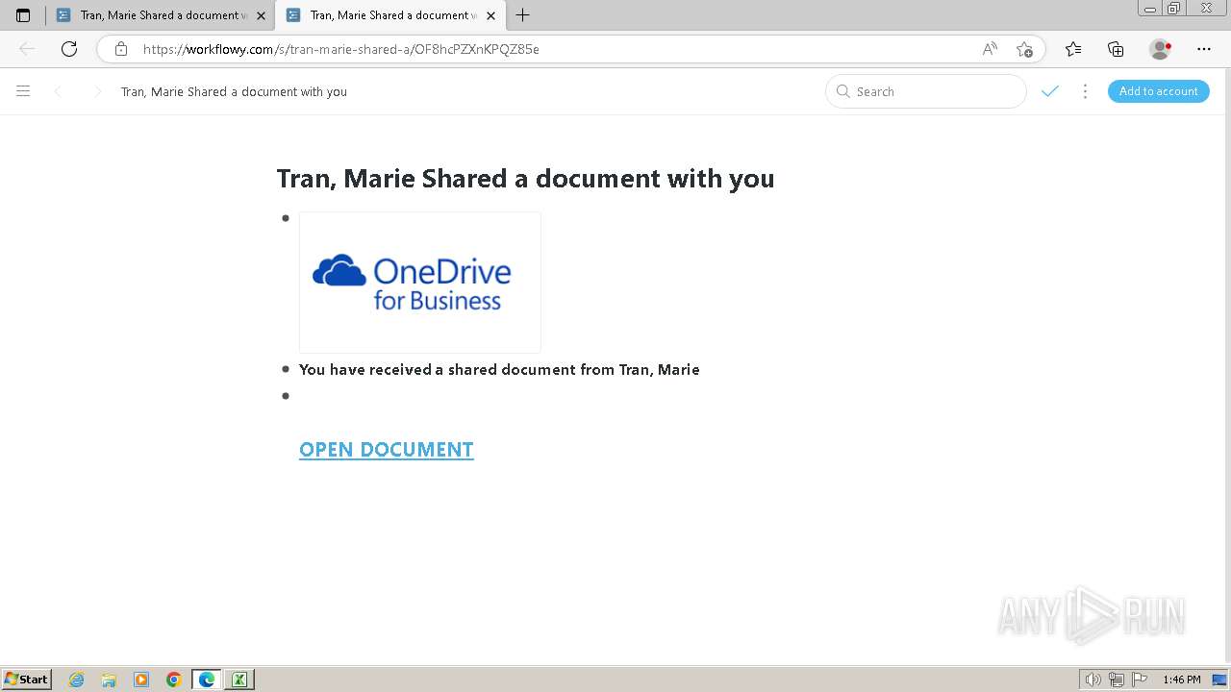
Task: Select the Edge taskbar button
Action: [207, 680]
